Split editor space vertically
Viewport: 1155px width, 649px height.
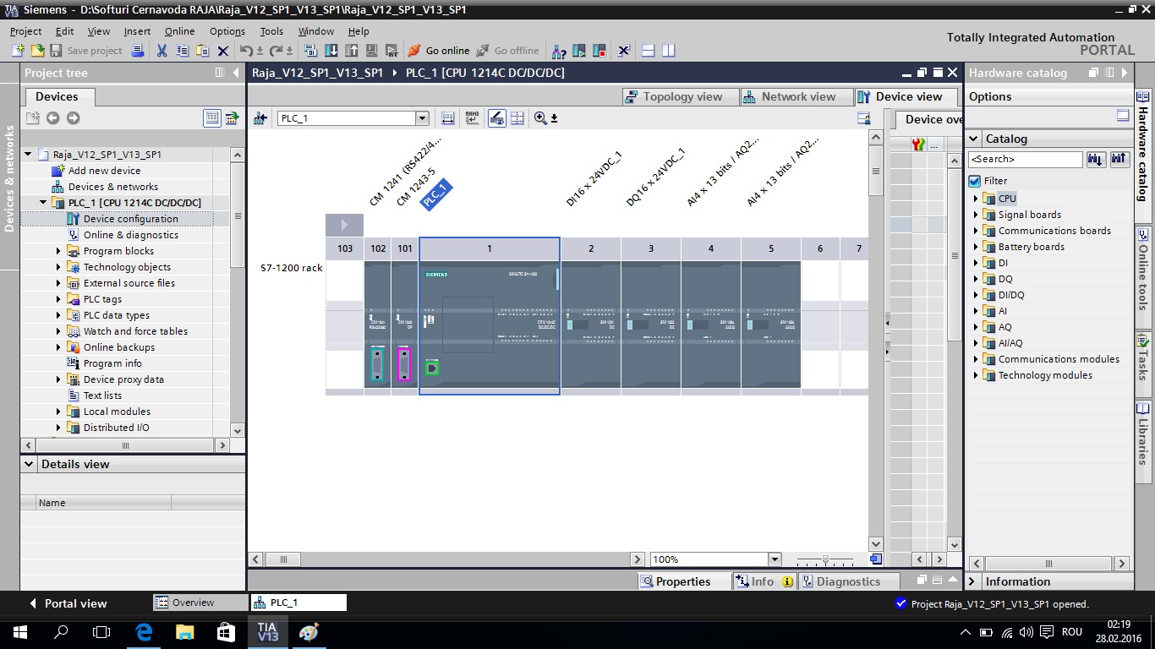point(669,51)
